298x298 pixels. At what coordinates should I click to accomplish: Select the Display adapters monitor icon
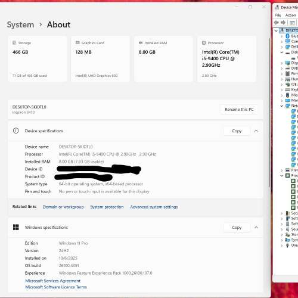click(x=287, y=63)
